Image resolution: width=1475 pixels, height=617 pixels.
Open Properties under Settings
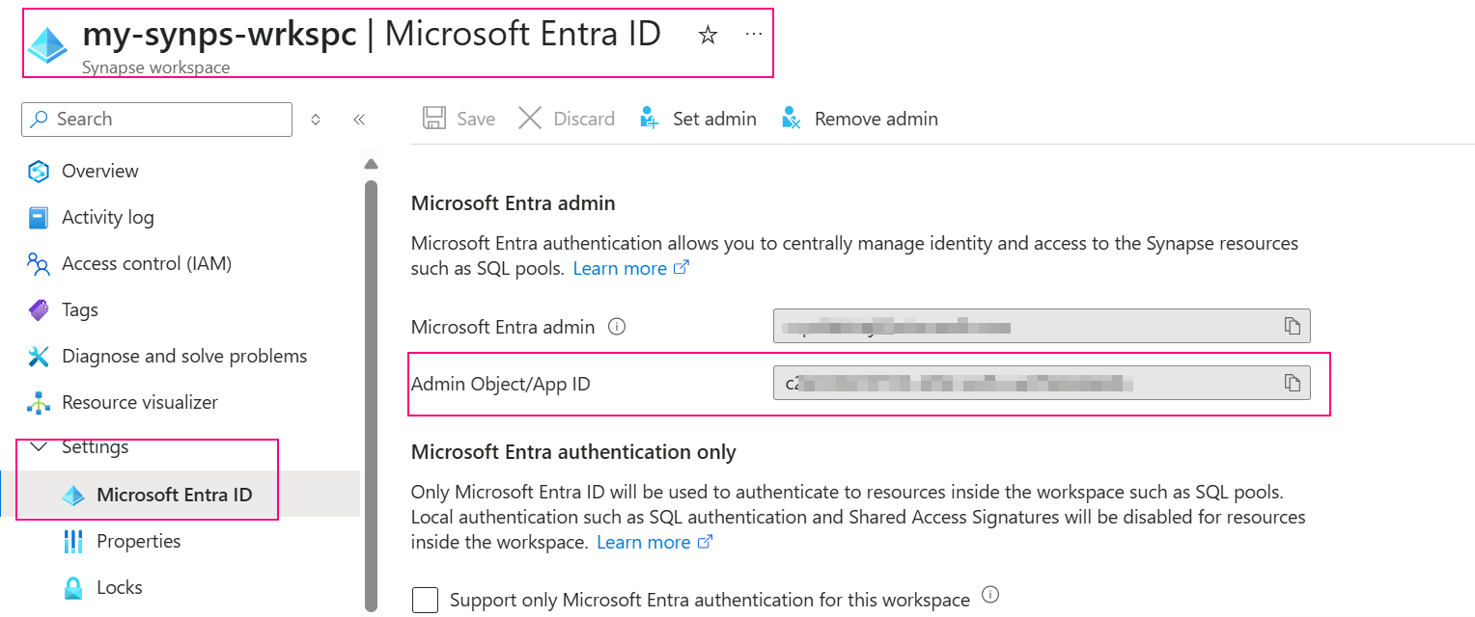pos(138,541)
